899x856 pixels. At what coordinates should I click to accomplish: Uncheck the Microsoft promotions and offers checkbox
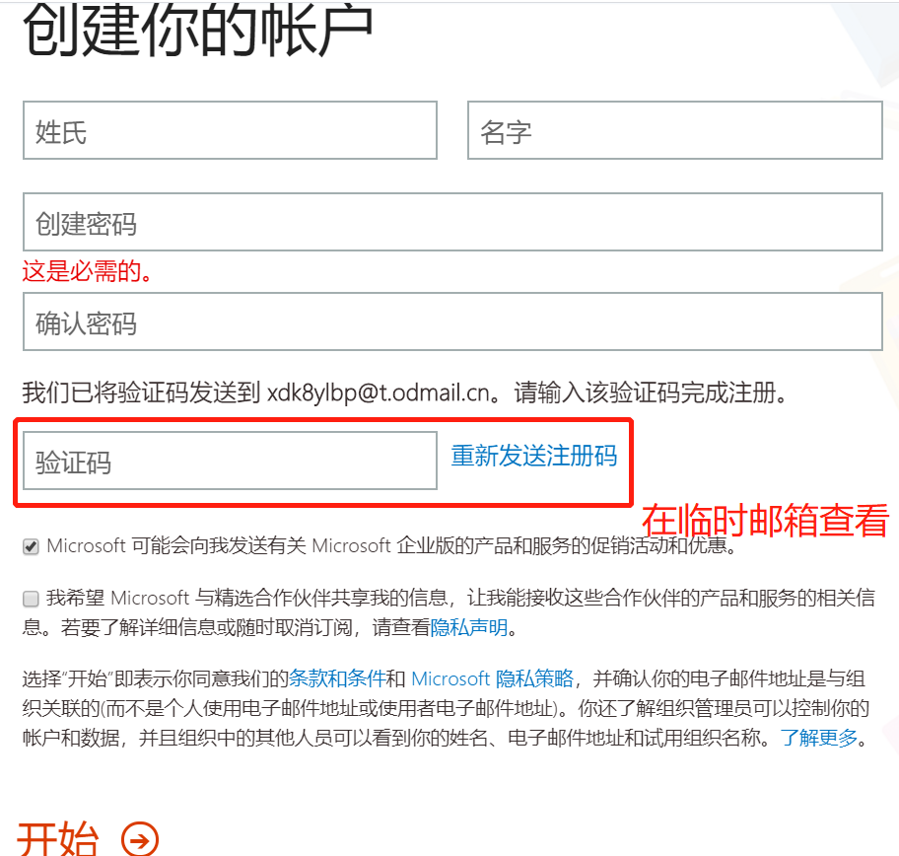coord(31,546)
